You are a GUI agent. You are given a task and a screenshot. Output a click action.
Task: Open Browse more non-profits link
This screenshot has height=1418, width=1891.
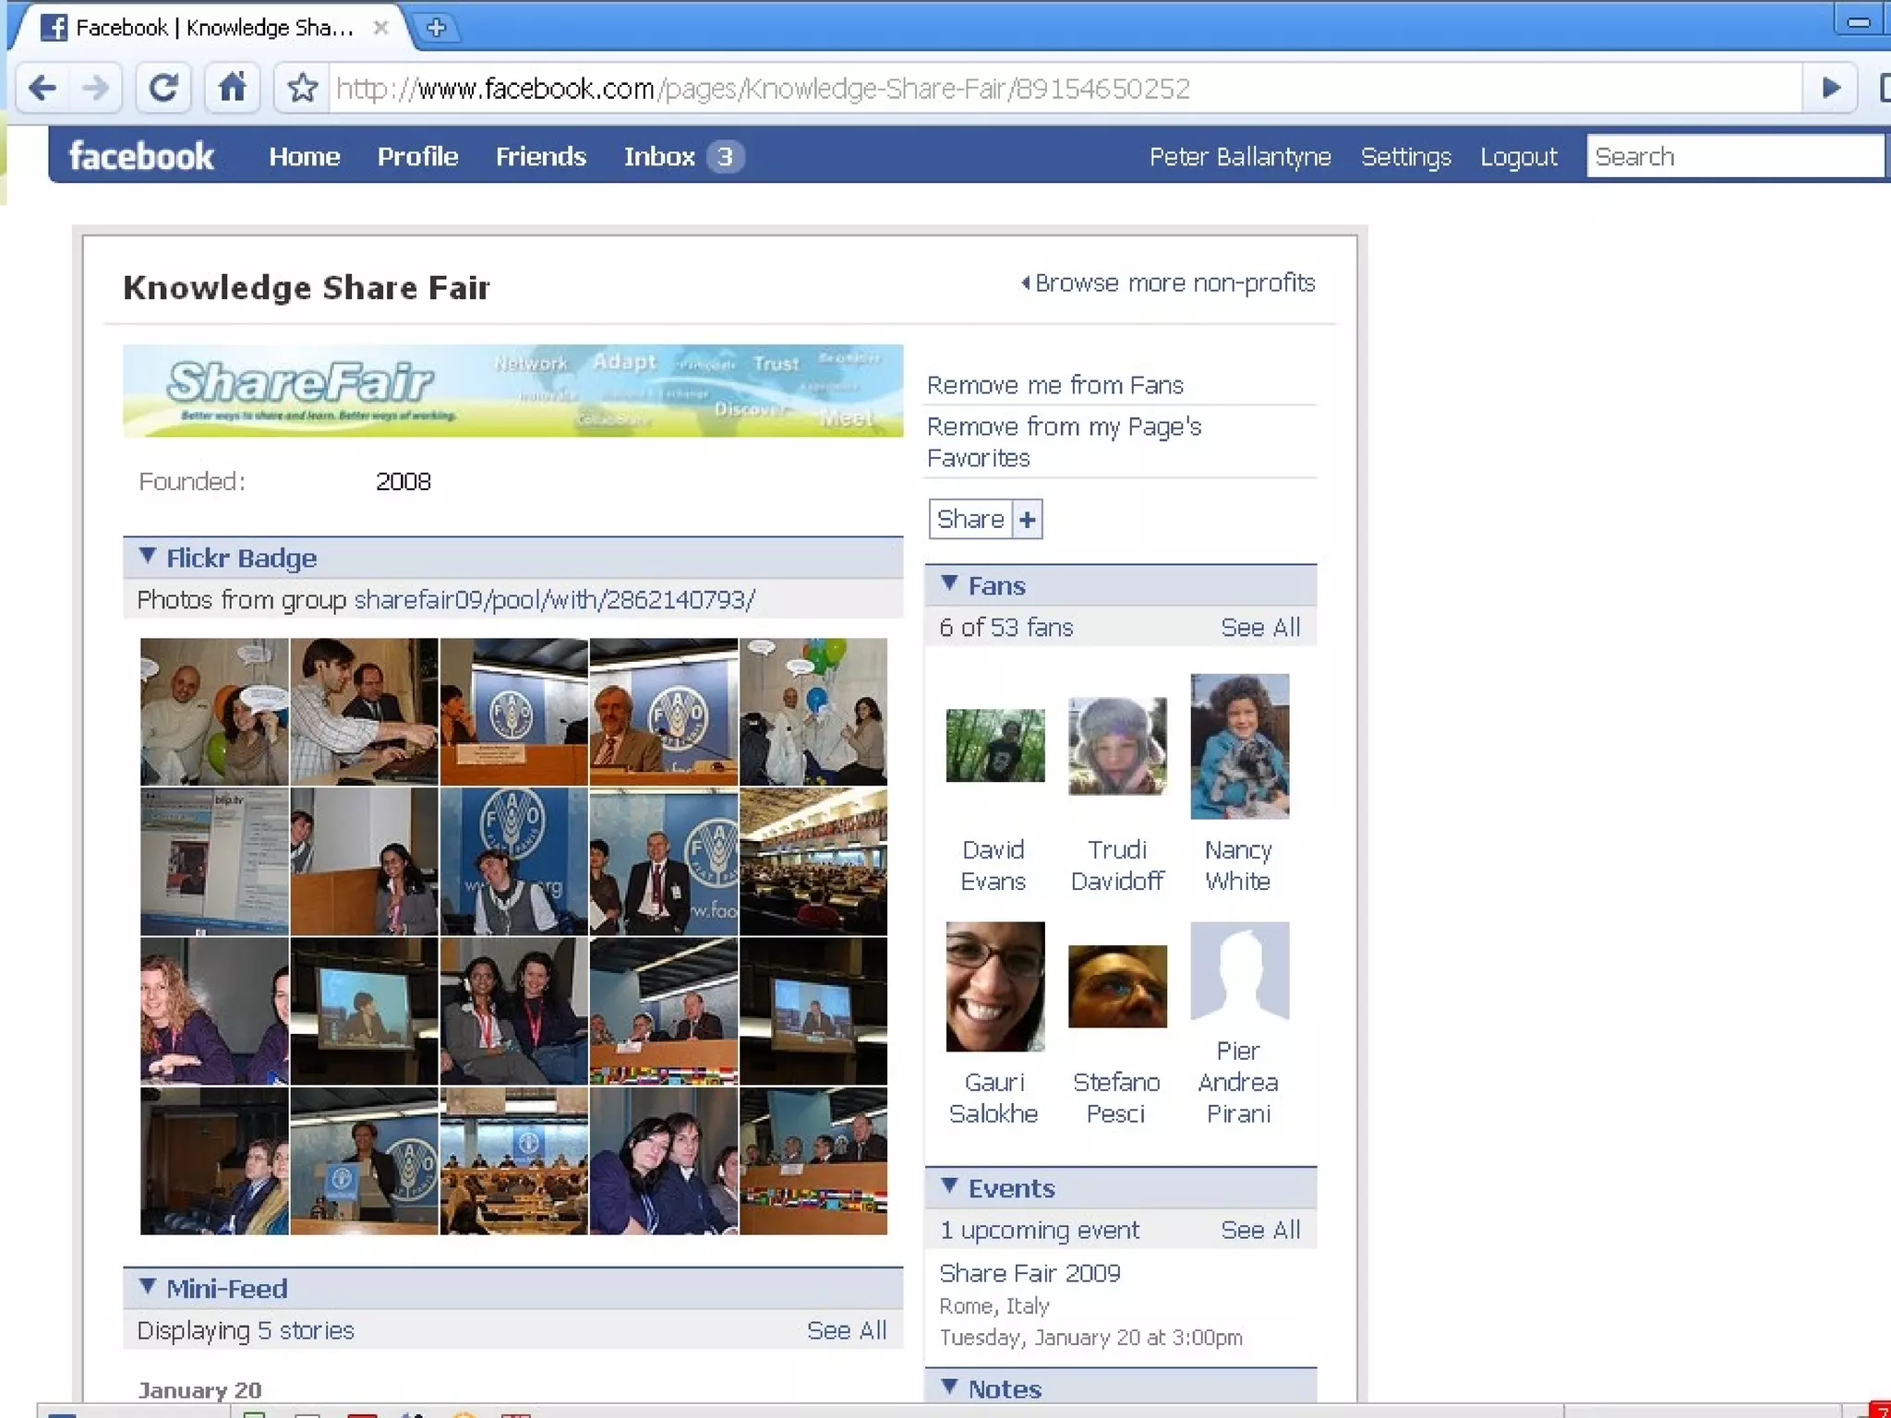click(x=1174, y=283)
